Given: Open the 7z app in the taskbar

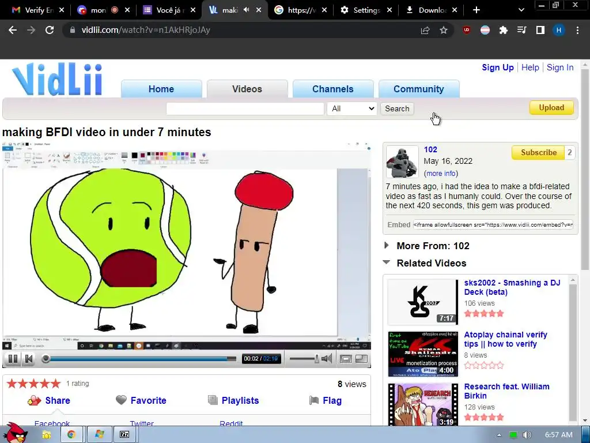Looking at the screenshot, I should pyautogui.click(x=124, y=435).
